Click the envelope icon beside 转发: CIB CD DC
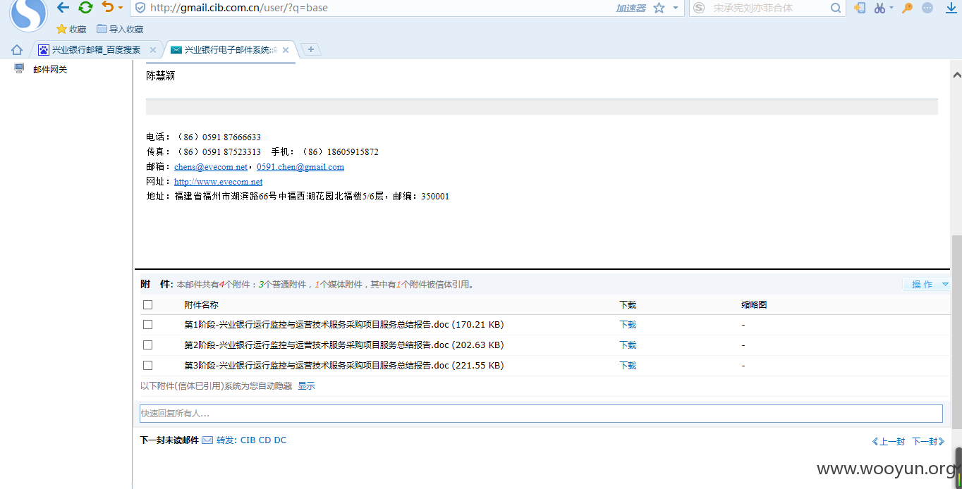The height and width of the screenshot is (489, 962). [x=207, y=440]
